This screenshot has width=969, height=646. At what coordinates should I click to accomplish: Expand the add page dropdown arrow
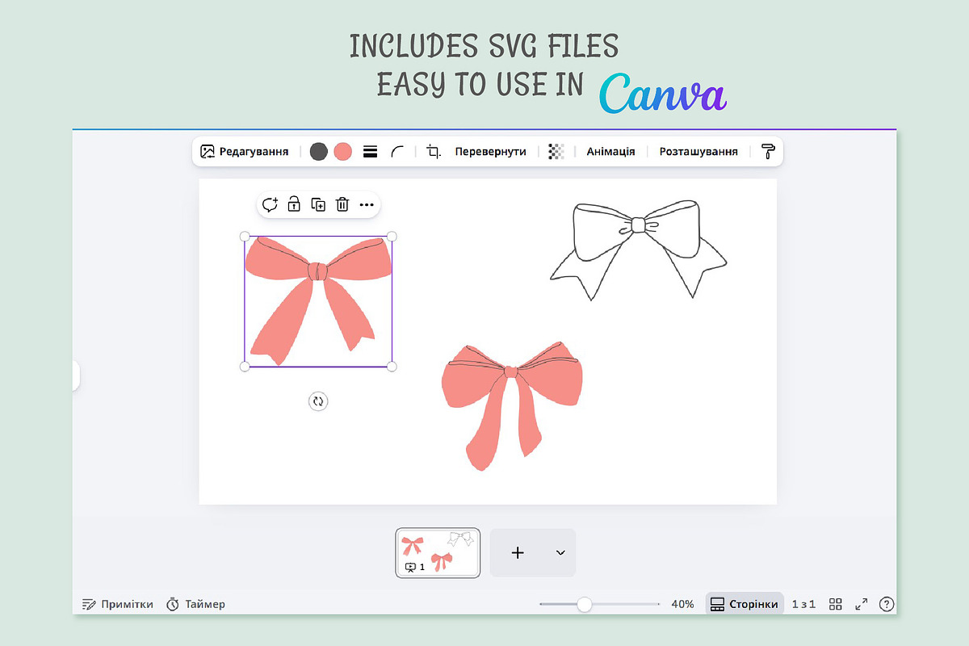[560, 553]
